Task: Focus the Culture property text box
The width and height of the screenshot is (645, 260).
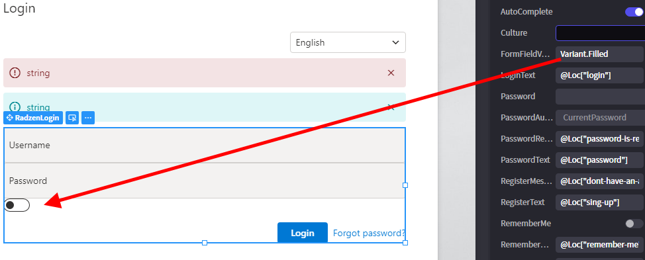Action: 600,33
